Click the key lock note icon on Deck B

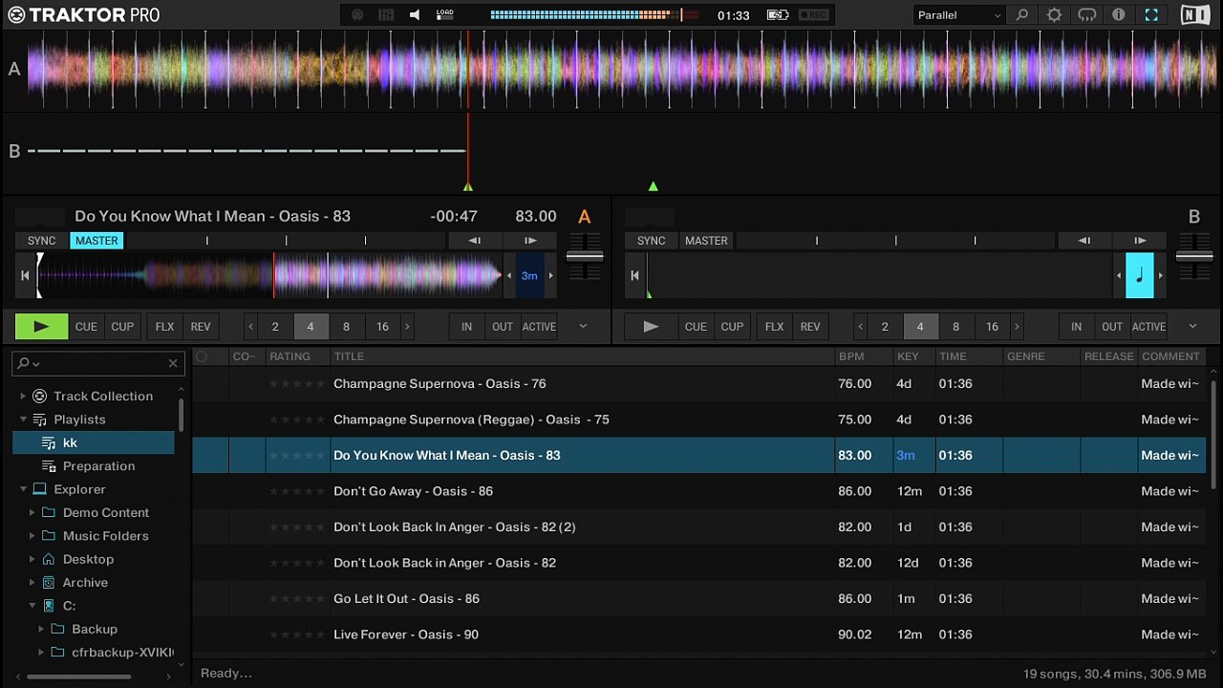pos(1139,276)
